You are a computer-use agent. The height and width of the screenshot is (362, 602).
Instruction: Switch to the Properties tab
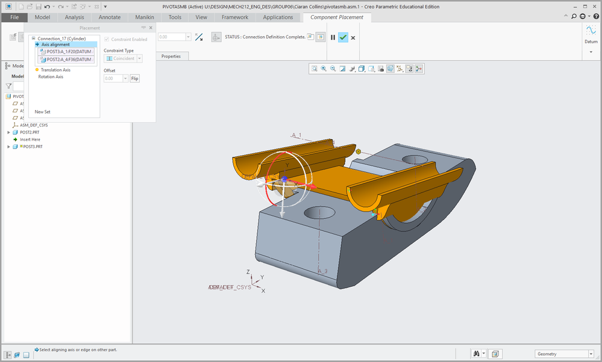[x=171, y=56]
